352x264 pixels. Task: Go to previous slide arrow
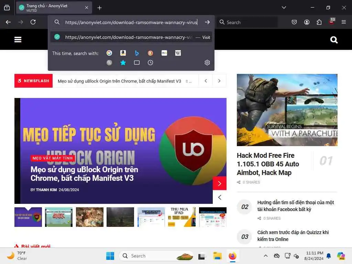tap(220, 197)
